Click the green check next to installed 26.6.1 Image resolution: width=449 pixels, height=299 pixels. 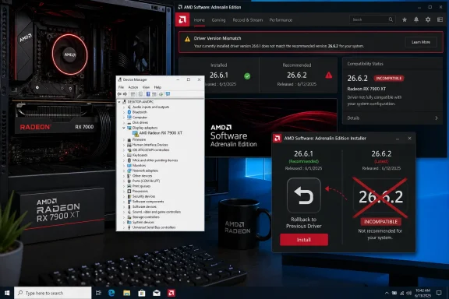(247, 76)
